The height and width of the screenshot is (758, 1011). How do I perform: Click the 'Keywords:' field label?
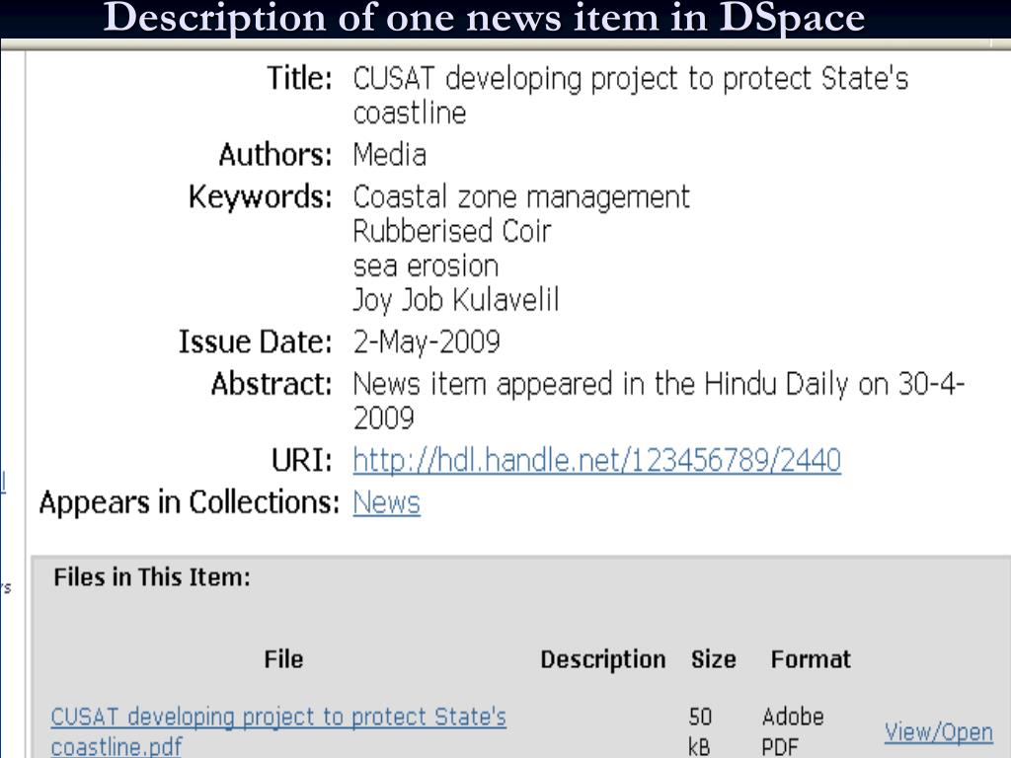[x=261, y=196]
